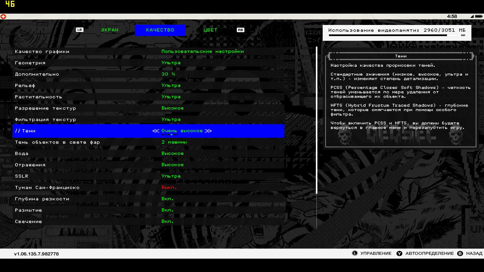Click the Y button Автоопределение icon
The height and width of the screenshot is (272, 484).
[x=399, y=253]
